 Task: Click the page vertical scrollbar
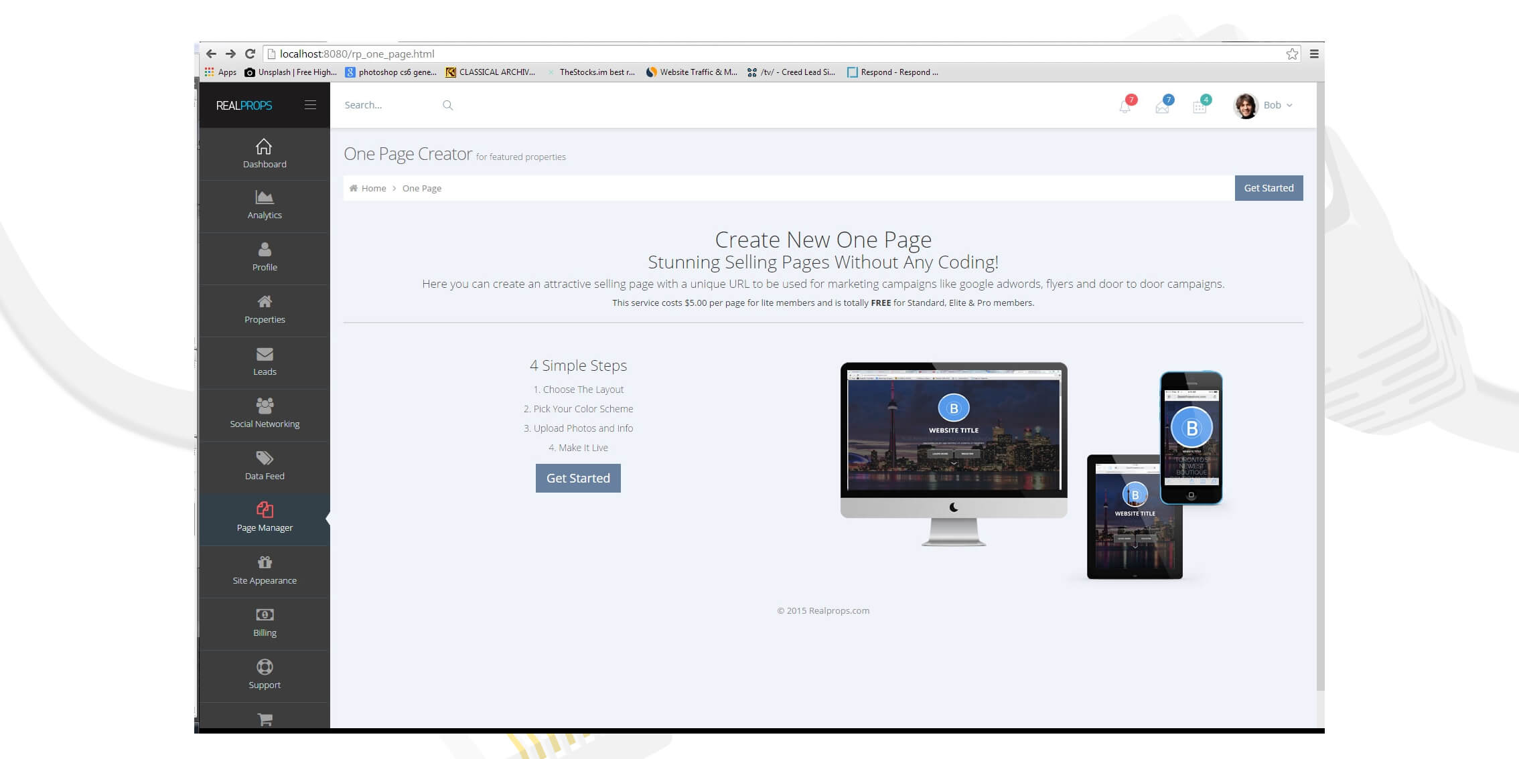[x=1320, y=388]
